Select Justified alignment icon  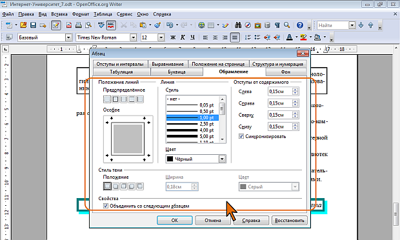point(235,37)
